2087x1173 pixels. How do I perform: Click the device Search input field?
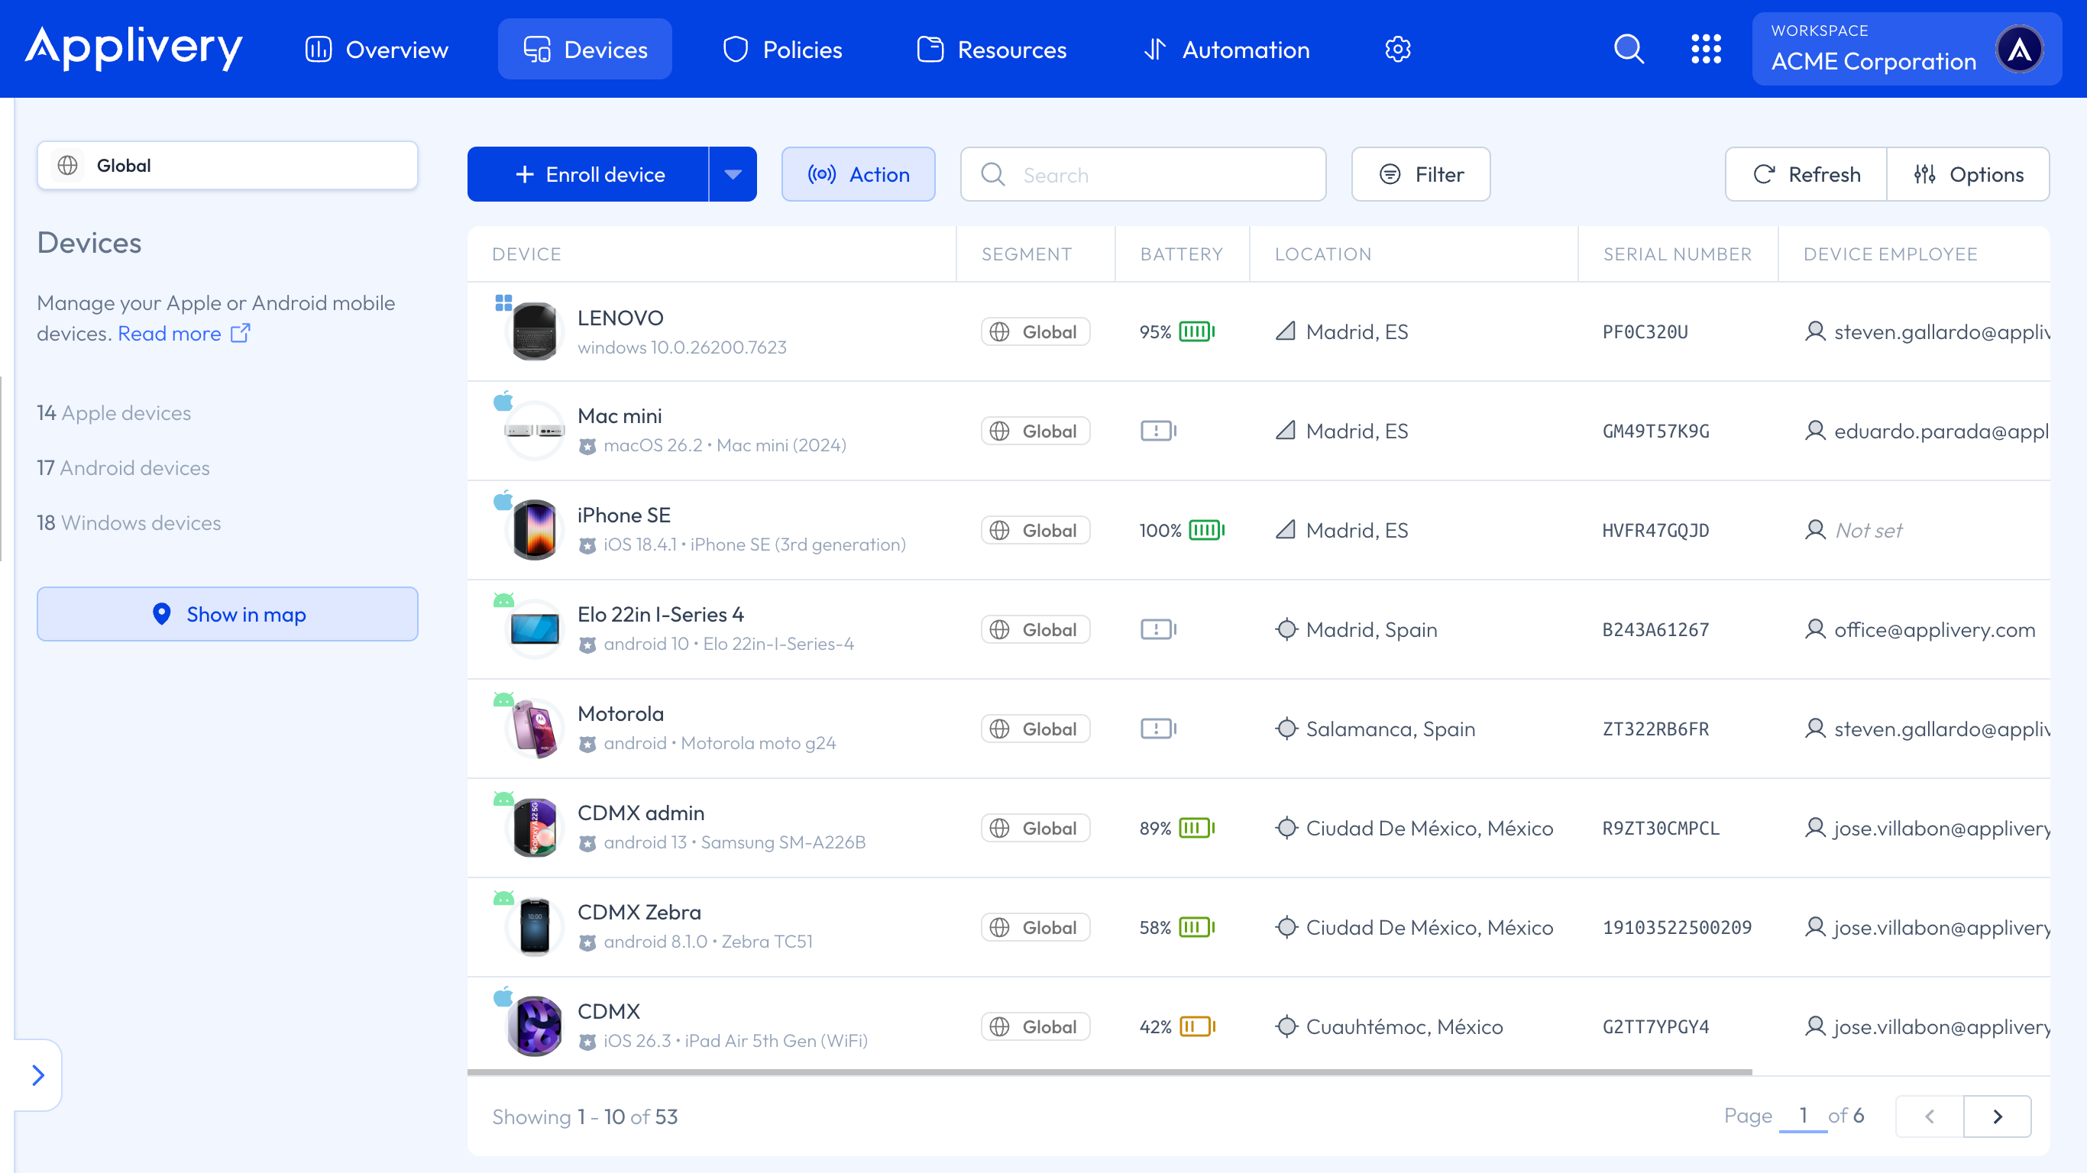(1142, 174)
